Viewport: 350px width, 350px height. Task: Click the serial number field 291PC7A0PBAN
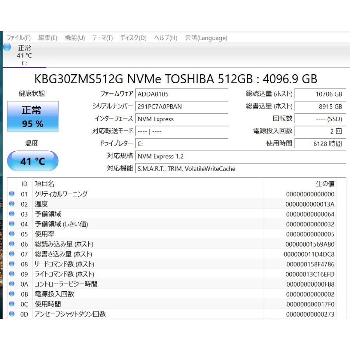click(x=182, y=107)
